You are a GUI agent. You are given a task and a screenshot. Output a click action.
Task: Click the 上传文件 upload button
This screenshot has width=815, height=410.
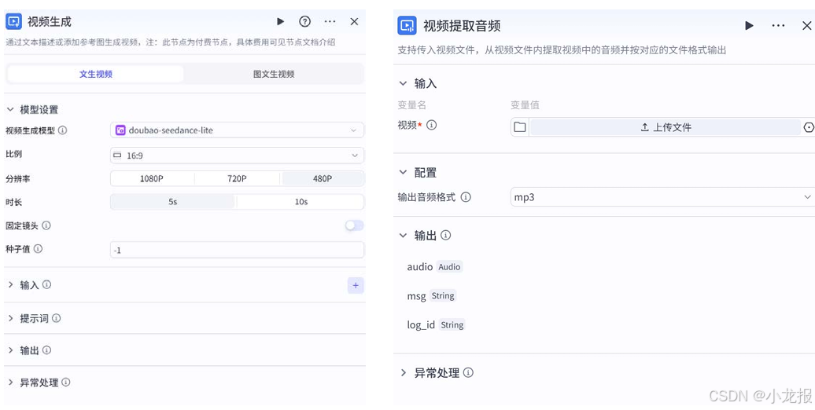click(666, 127)
